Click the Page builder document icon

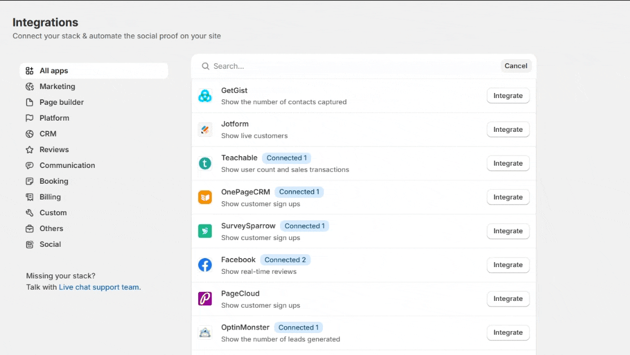29,103
